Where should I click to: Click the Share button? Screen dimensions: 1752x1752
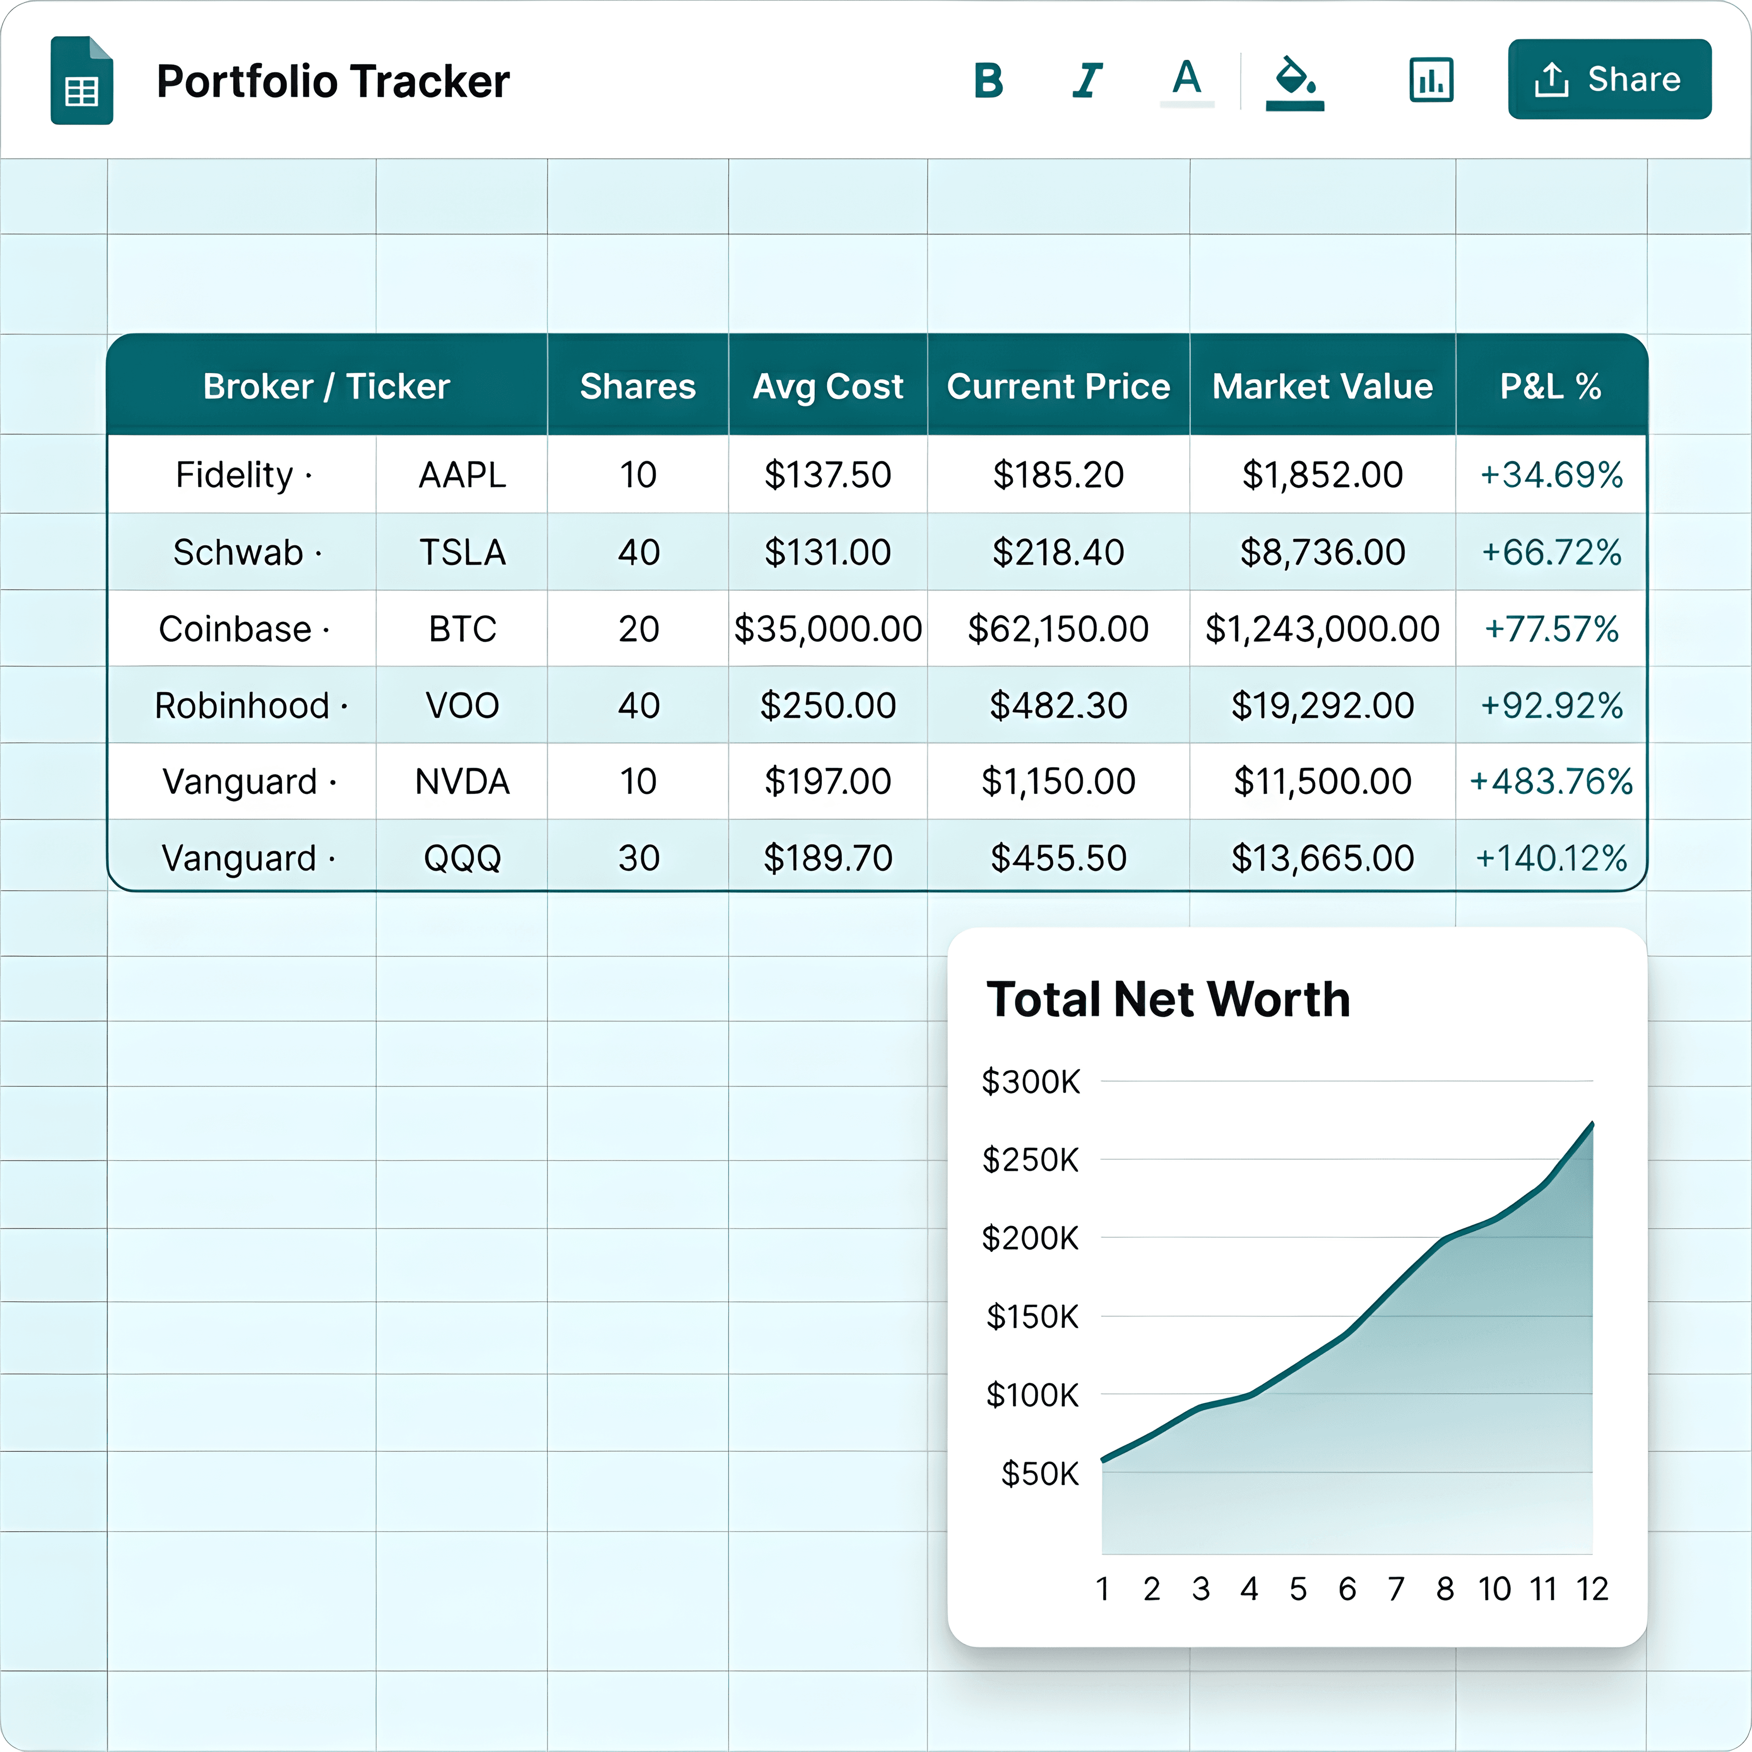1610,79
